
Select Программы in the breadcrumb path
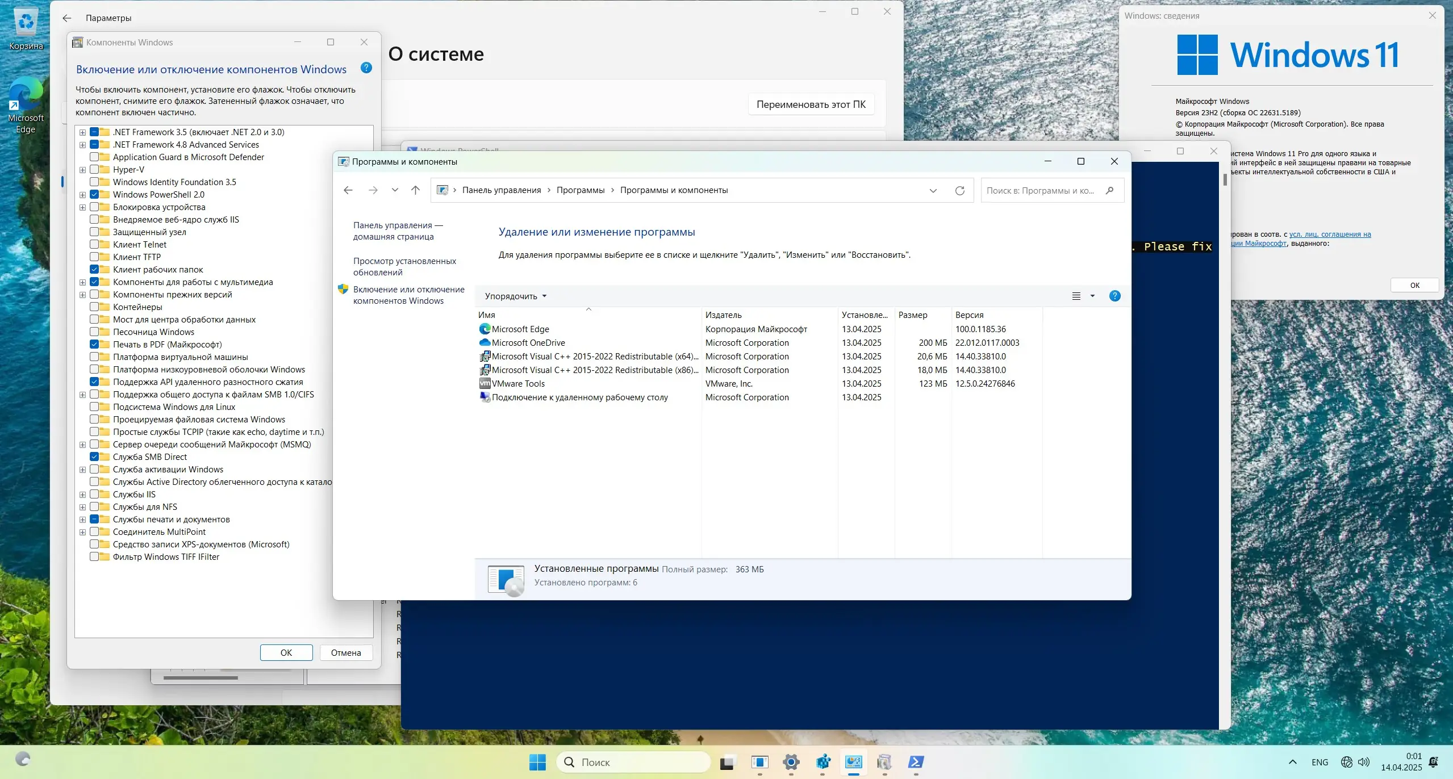pos(580,190)
